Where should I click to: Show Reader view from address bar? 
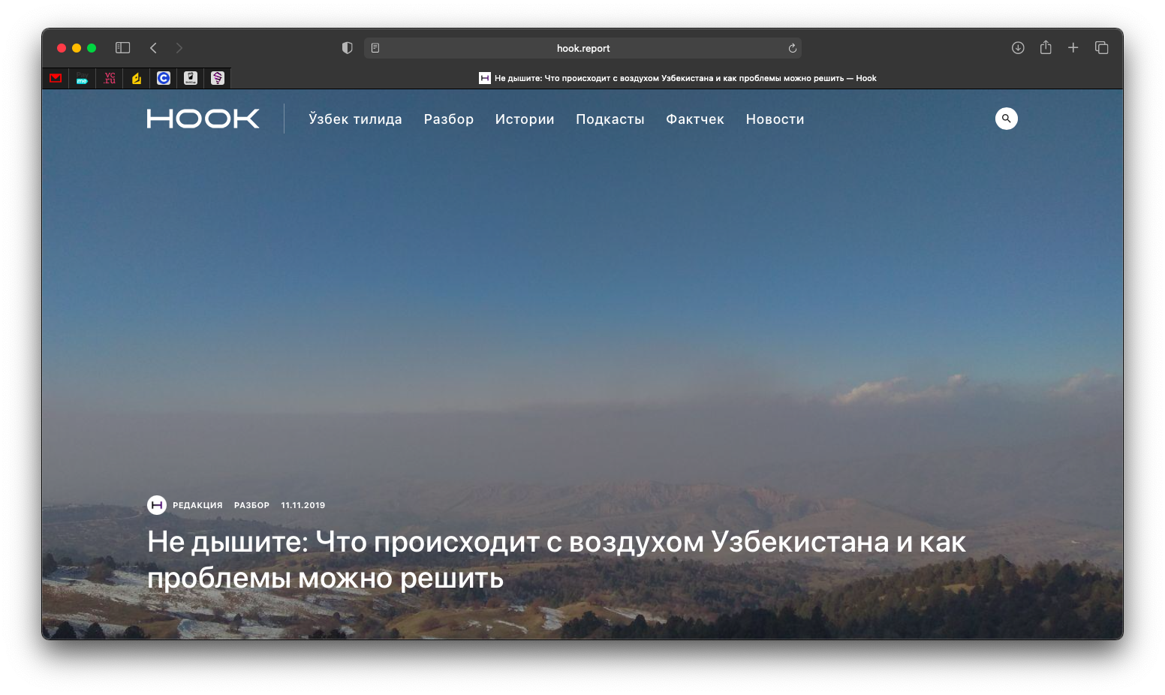click(375, 48)
